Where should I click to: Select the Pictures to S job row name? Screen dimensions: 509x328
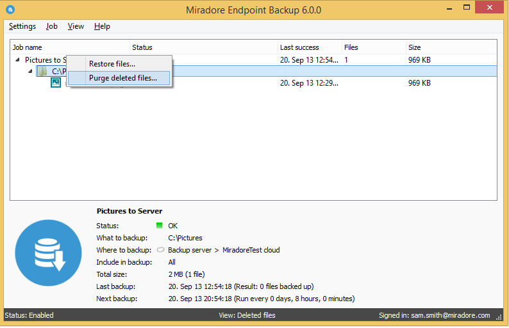tap(46, 60)
